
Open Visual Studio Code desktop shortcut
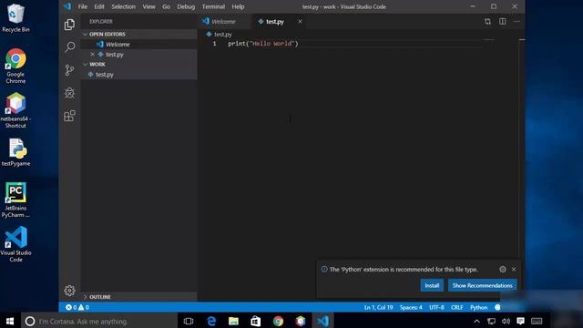click(x=15, y=244)
